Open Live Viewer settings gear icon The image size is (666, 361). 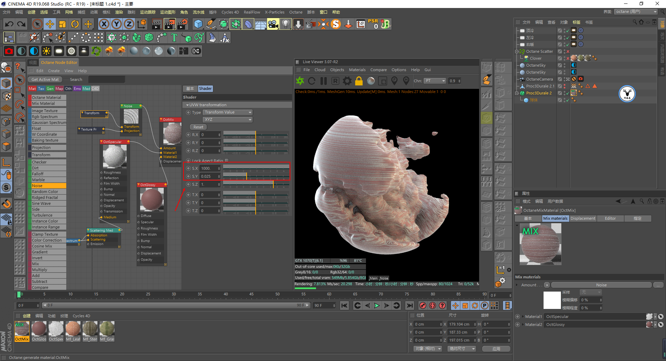(347, 81)
